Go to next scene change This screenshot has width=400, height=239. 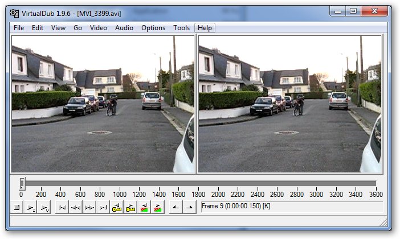tap(158, 207)
